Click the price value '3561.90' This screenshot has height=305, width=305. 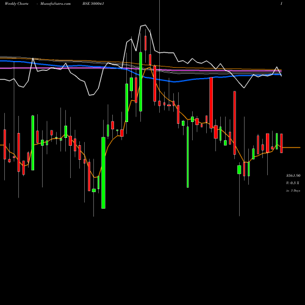click(x=293, y=176)
